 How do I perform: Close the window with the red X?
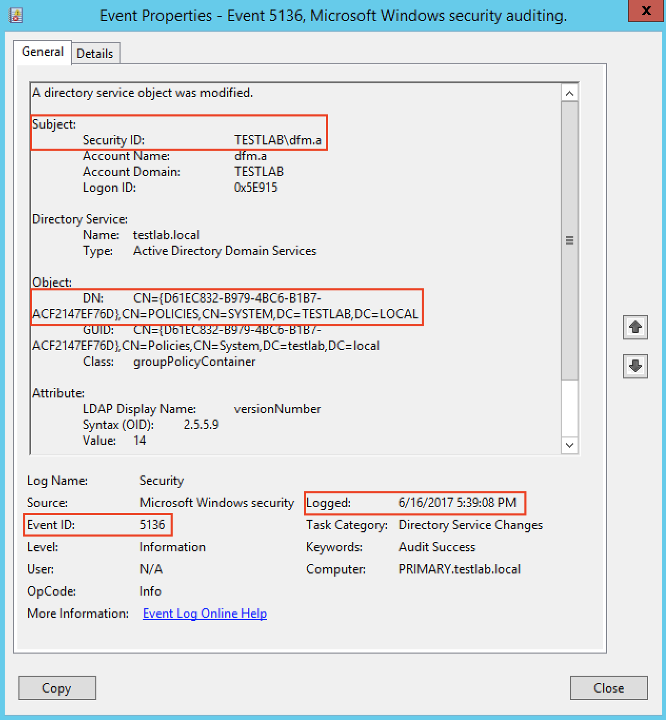pyautogui.click(x=646, y=11)
